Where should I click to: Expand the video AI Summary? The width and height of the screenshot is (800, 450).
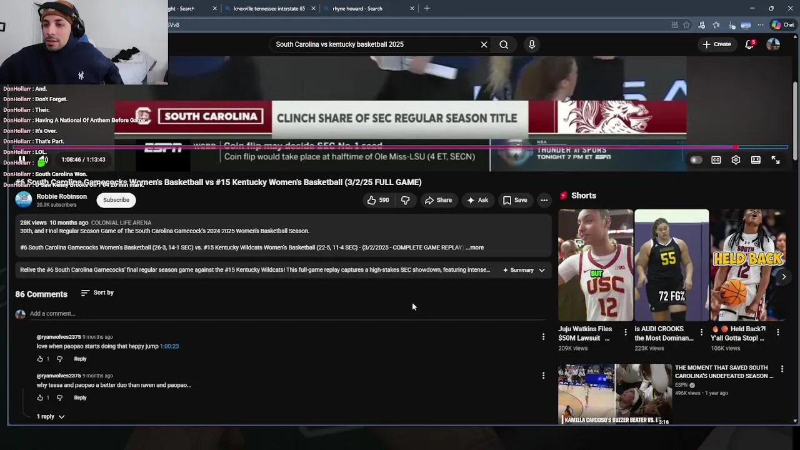tap(524, 270)
